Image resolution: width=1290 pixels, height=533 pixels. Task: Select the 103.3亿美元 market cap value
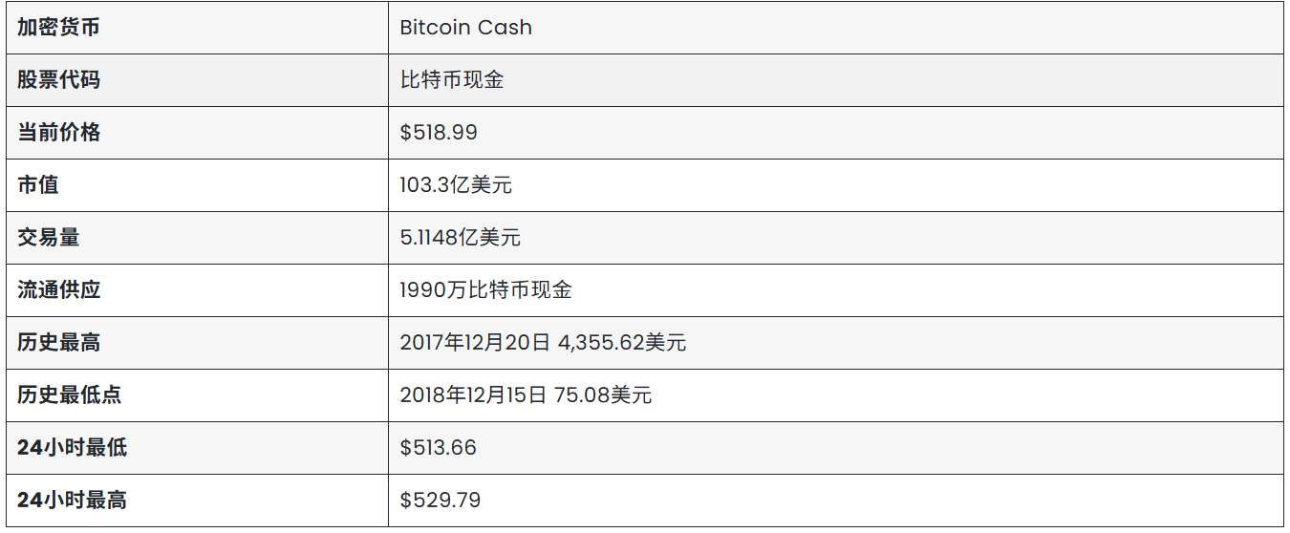[456, 185]
